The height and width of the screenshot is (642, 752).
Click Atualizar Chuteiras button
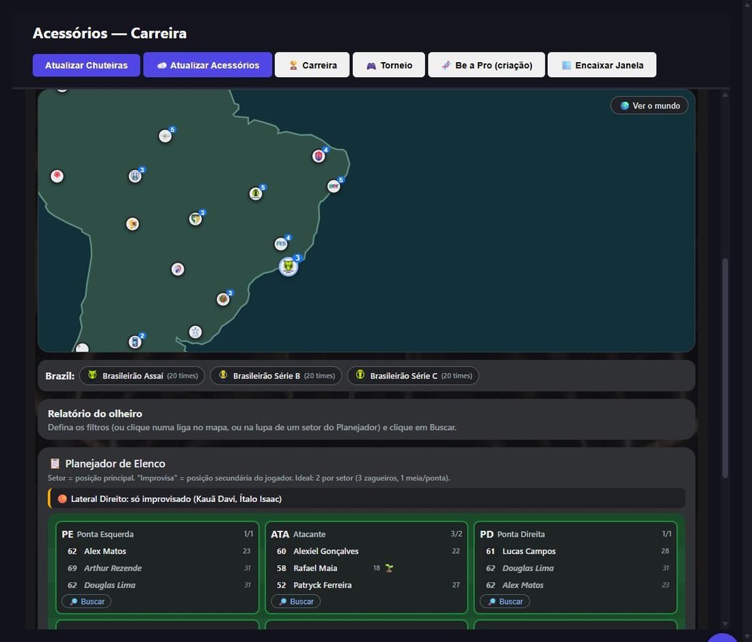pyautogui.click(x=86, y=65)
